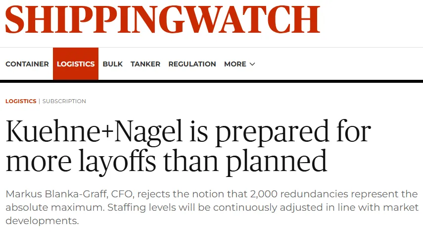Click the chevron arrow beside More
This screenshot has width=423, height=235.
252,64
